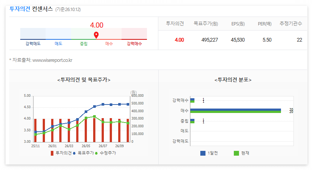313x170 pixels.
Task: Click the 매도 row label in distribution chart
Action: tap(184, 131)
